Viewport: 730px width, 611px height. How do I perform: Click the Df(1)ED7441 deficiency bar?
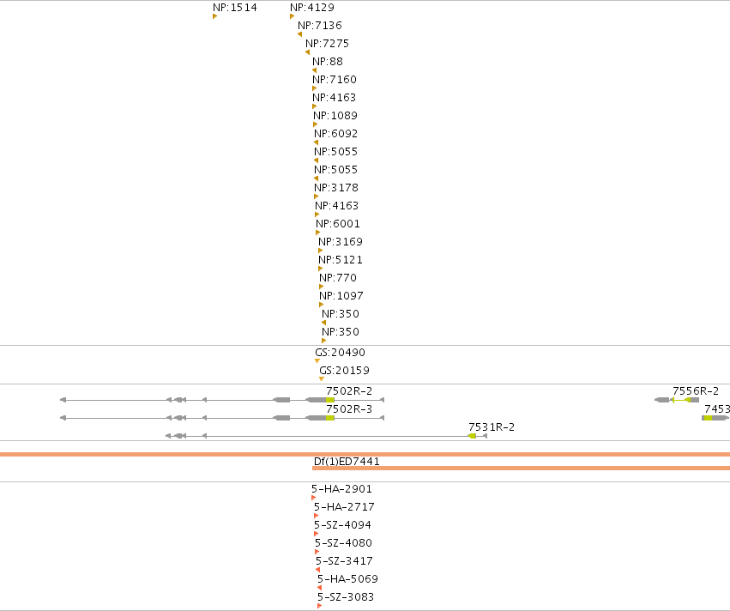pyautogui.click(x=521, y=468)
